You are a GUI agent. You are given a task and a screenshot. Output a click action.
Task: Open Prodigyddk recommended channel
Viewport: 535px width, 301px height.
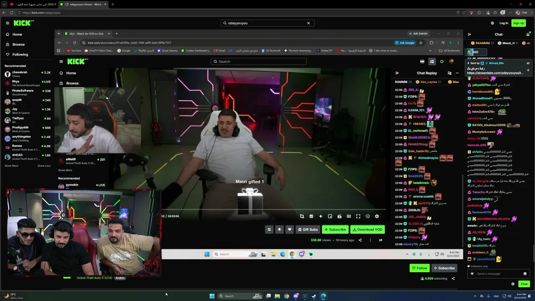tap(28, 129)
